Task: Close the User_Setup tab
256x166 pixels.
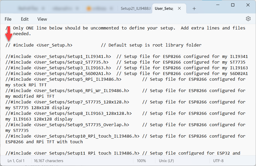Action: pos(179,9)
